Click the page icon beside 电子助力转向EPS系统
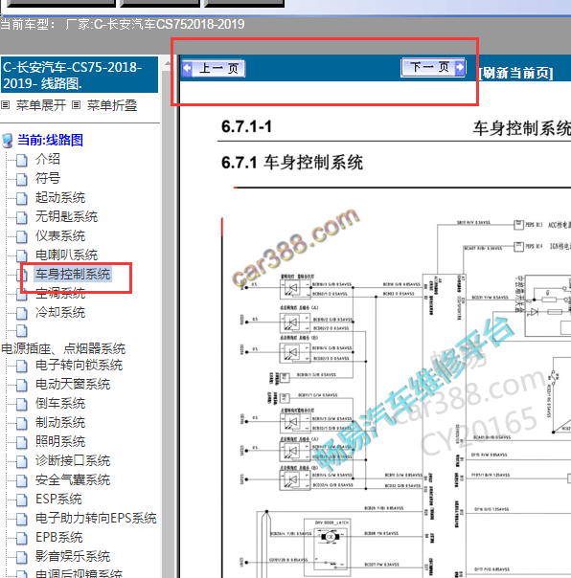The width and height of the screenshot is (571, 578). [22, 520]
